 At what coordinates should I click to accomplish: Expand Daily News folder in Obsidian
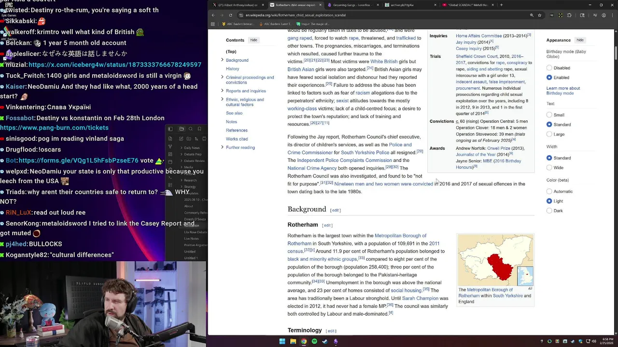coord(182,148)
